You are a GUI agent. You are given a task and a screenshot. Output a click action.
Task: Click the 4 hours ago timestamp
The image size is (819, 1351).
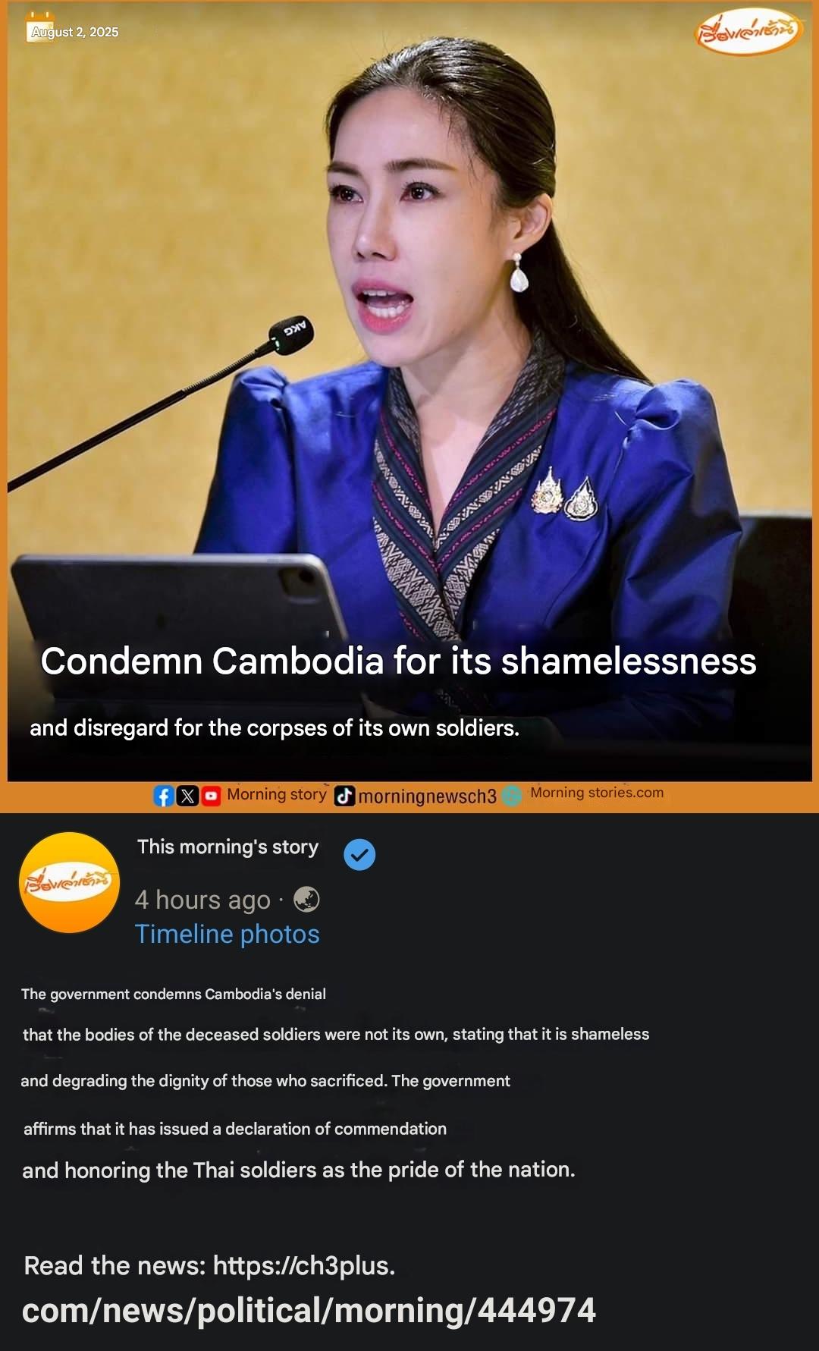pyautogui.click(x=202, y=900)
